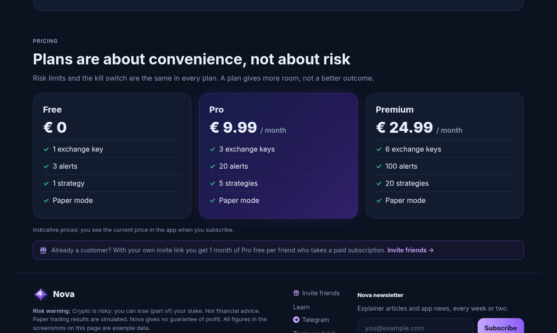Click the Telegram icon in footer
Viewport: 557px width, 333px height.
pyautogui.click(x=296, y=320)
